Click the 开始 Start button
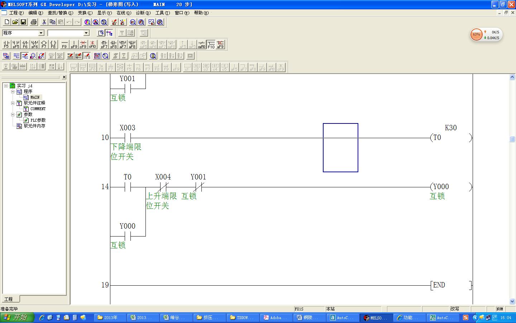The width and height of the screenshot is (516, 323). point(16,318)
